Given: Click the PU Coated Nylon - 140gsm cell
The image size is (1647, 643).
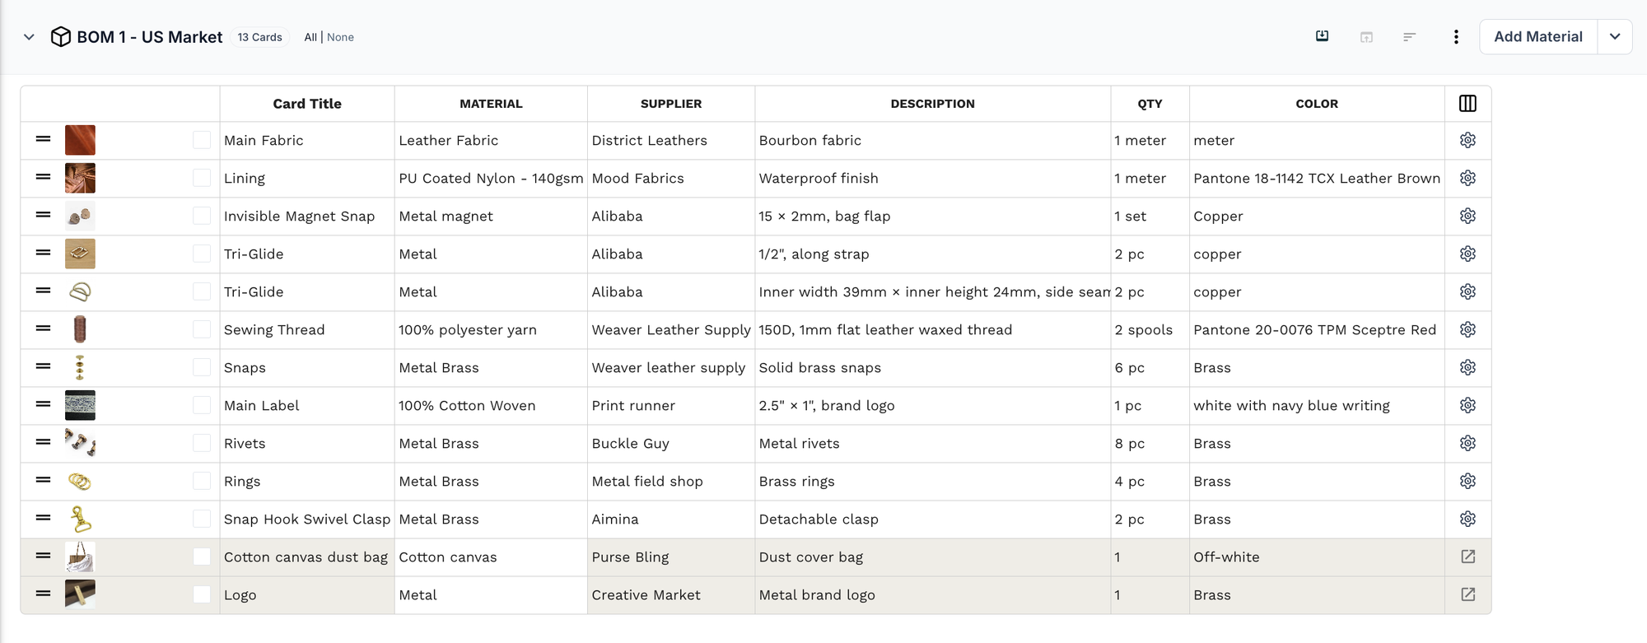Looking at the screenshot, I should 491,179.
